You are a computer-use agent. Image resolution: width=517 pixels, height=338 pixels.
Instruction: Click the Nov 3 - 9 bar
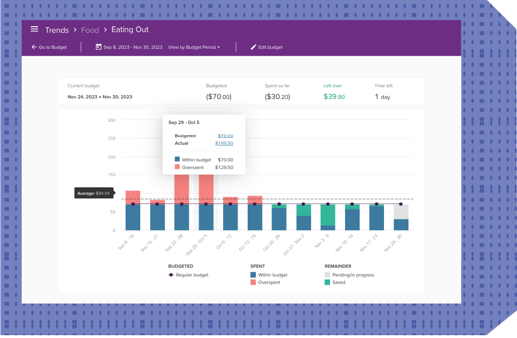tap(328, 217)
